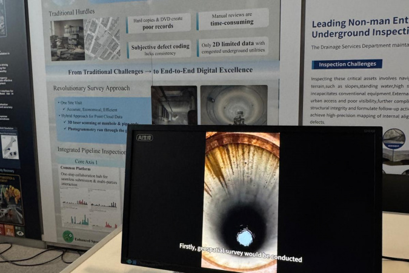Click the 'Hard copies & DVD create poor records' box
The width and height of the screenshot is (409, 273).
[x=158, y=23]
